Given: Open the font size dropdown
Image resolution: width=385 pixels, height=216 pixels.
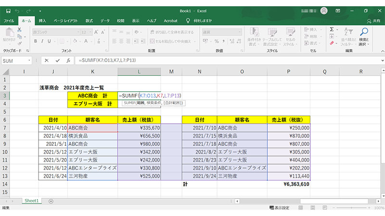Looking at the screenshot, I should click(90, 32).
